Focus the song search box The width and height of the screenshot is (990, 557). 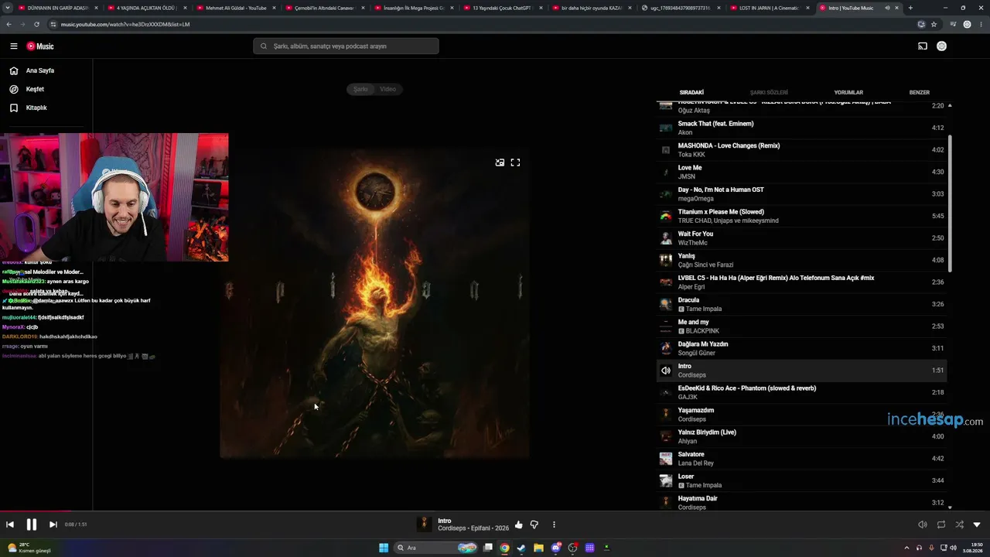pyautogui.click(x=346, y=46)
